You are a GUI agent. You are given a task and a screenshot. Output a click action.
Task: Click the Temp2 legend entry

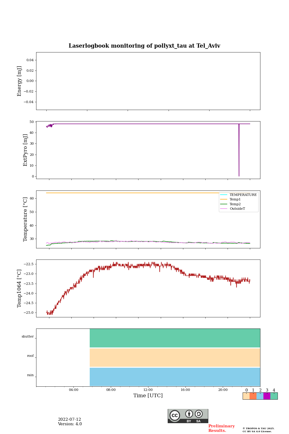click(231, 204)
